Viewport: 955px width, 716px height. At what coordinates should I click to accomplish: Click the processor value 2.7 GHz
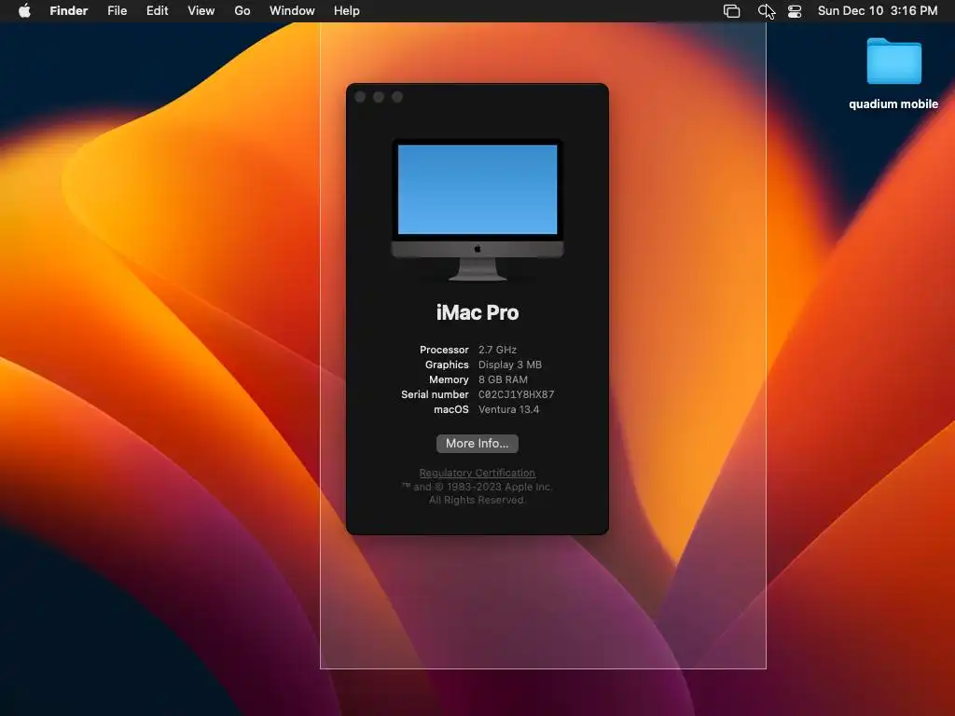[x=498, y=350]
